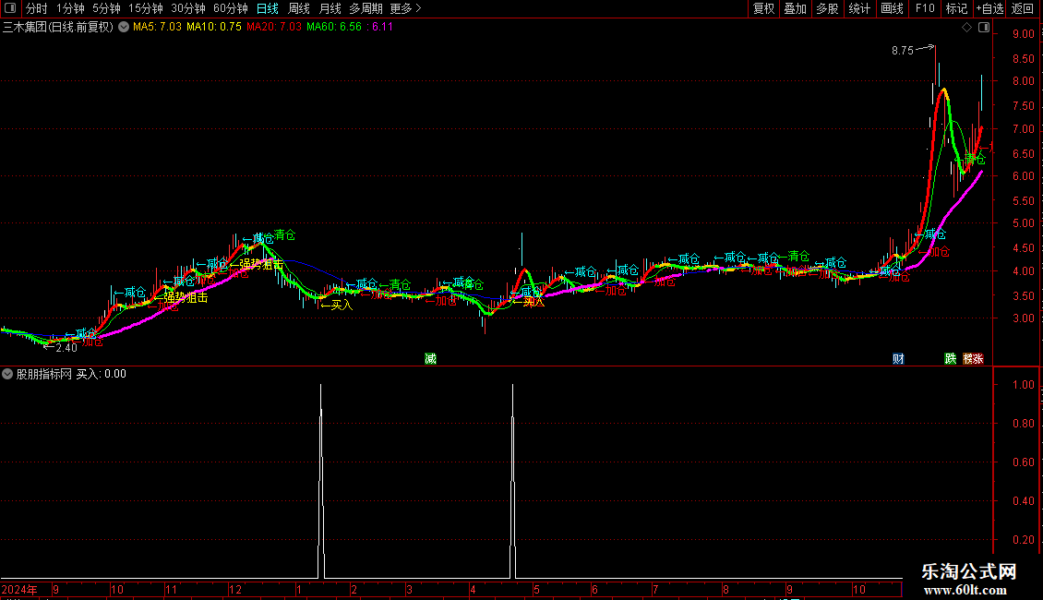The image size is (1043, 600).
Task: Click the 跌 event marker
Action: tap(951, 358)
